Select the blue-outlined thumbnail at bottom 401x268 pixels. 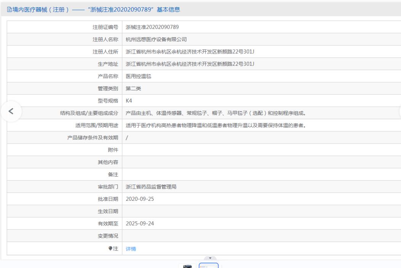pos(209,266)
